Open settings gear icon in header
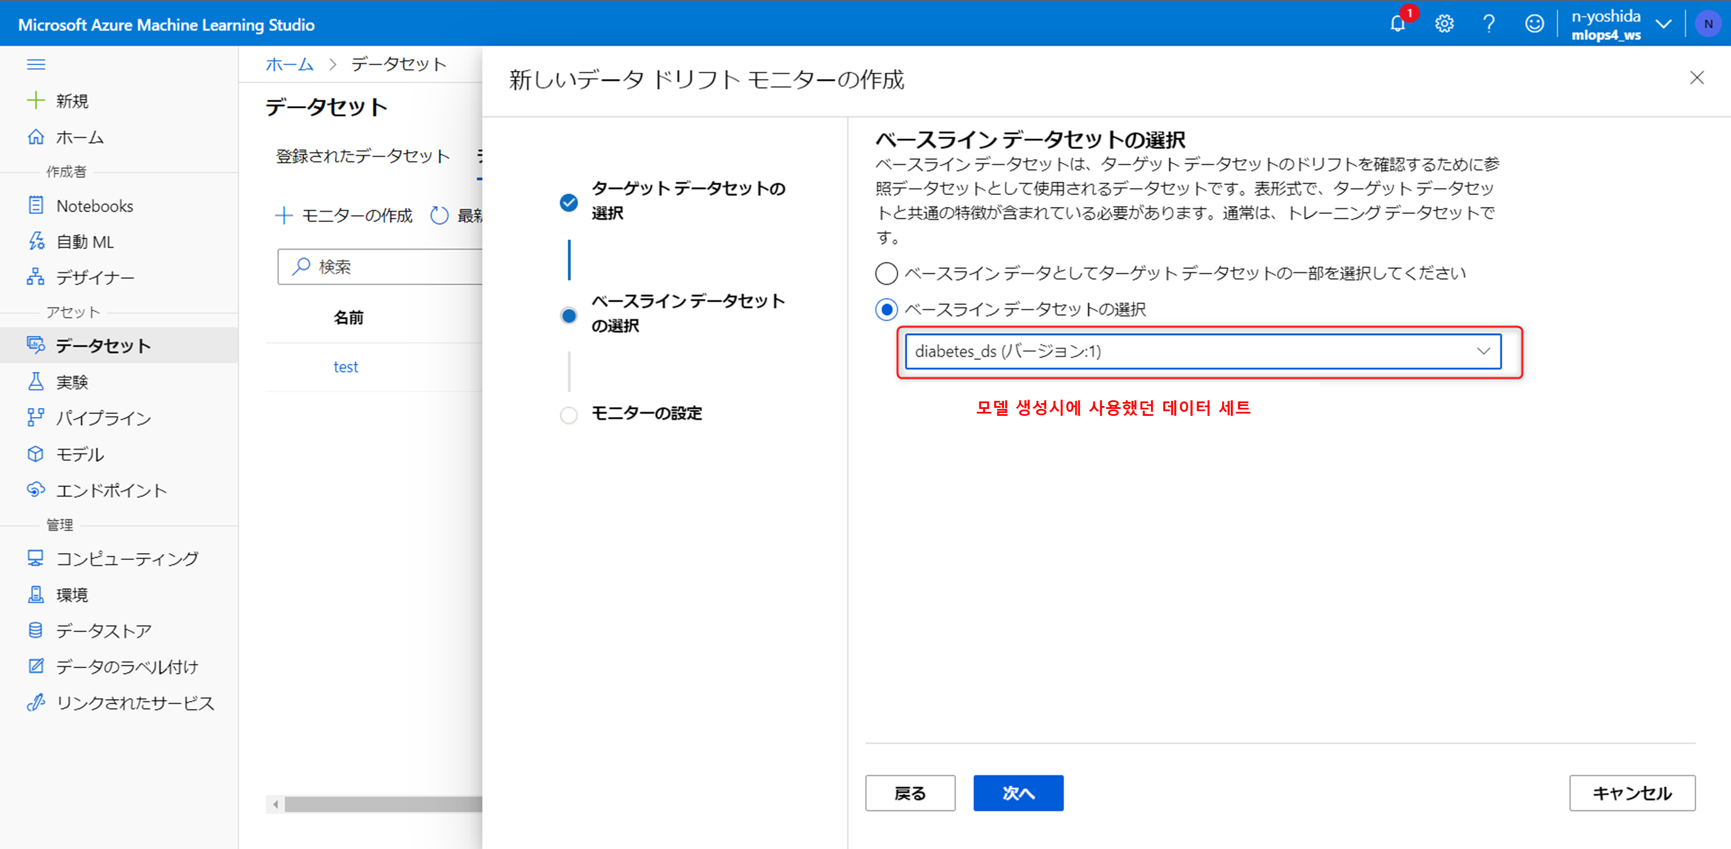1731x849 pixels. 1444,24
